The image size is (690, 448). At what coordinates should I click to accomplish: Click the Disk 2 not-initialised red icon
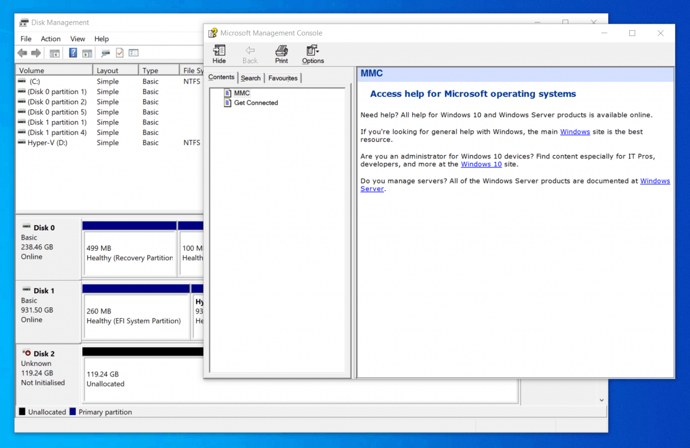[27, 353]
